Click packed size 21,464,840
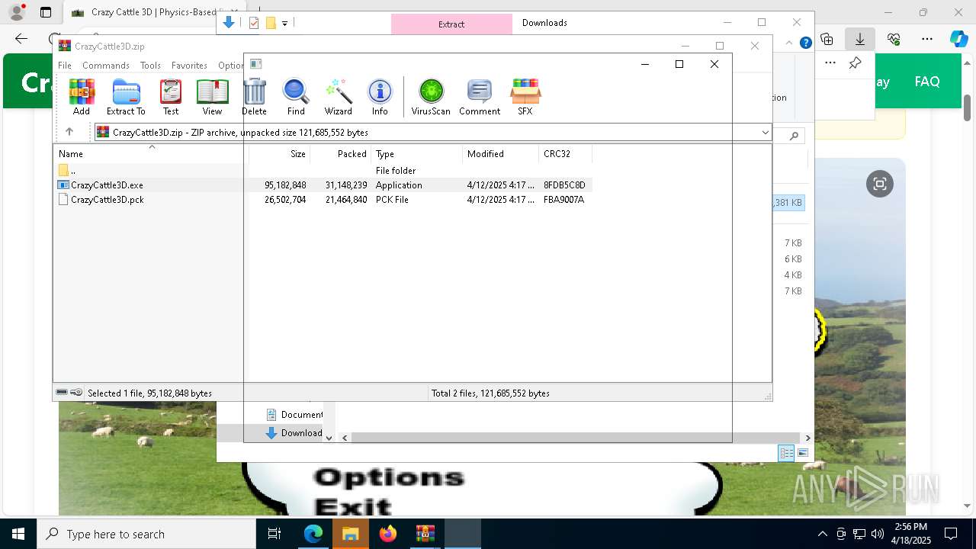Screen dimensions: 976x549 click(346, 200)
